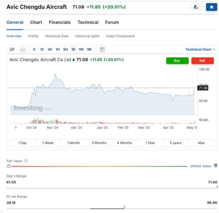This screenshot has height=213, width=219.
Task: Click the Avic Chengdu Aircraft Co Ltd chart title
Action: (40, 60)
